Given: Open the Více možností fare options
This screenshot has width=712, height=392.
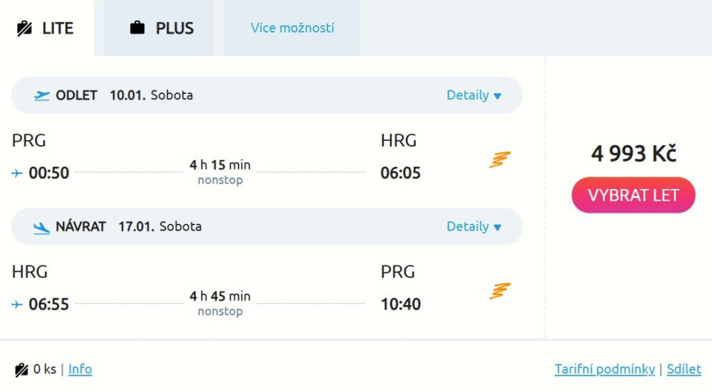Looking at the screenshot, I should pos(292,28).
